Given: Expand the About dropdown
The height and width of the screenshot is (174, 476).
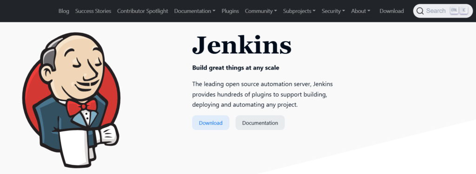Looking at the screenshot, I should (361, 11).
